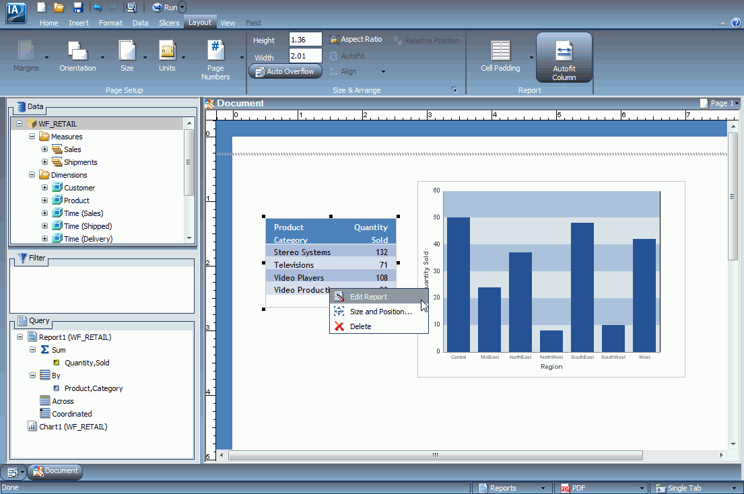Switch to the Format ribbon tab
The width and height of the screenshot is (744, 494).
point(110,23)
